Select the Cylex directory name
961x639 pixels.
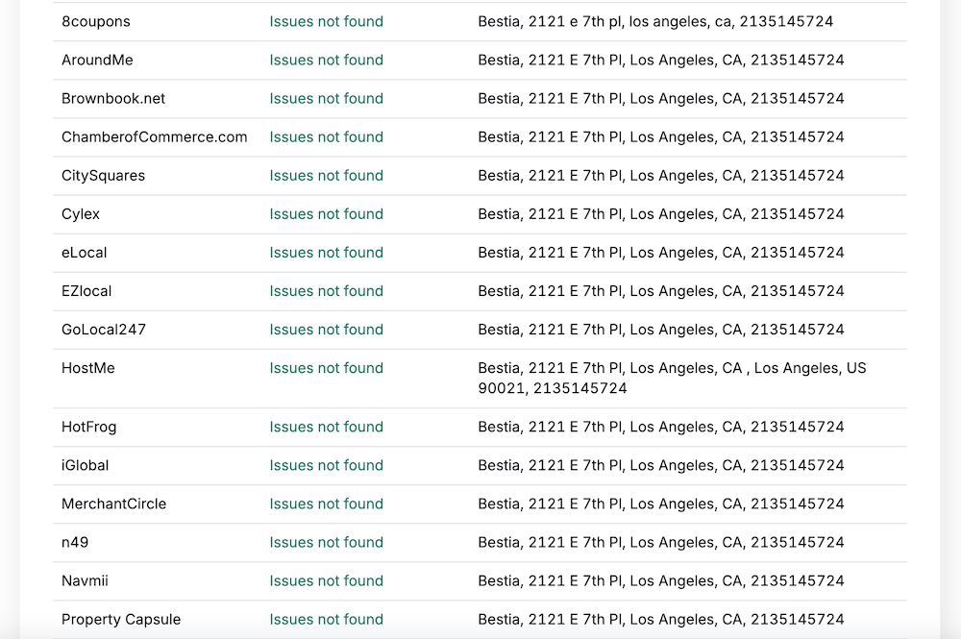pos(81,213)
